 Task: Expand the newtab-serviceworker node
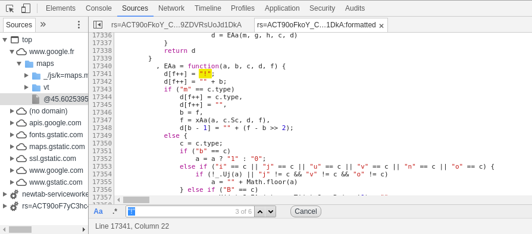point(5,194)
